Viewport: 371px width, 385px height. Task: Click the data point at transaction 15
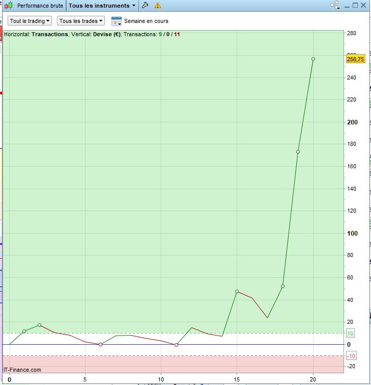click(x=237, y=292)
